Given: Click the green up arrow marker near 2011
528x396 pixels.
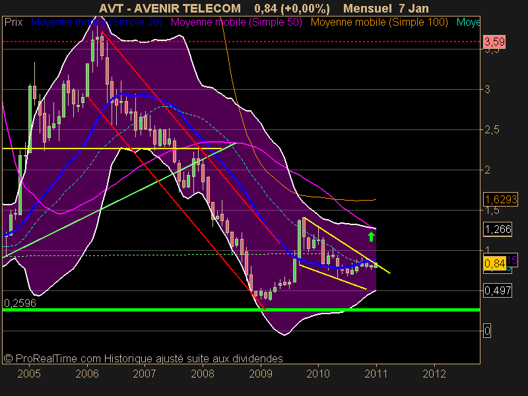Looking at the screenshot, I should pyautogui.click(x=371, y=237).
